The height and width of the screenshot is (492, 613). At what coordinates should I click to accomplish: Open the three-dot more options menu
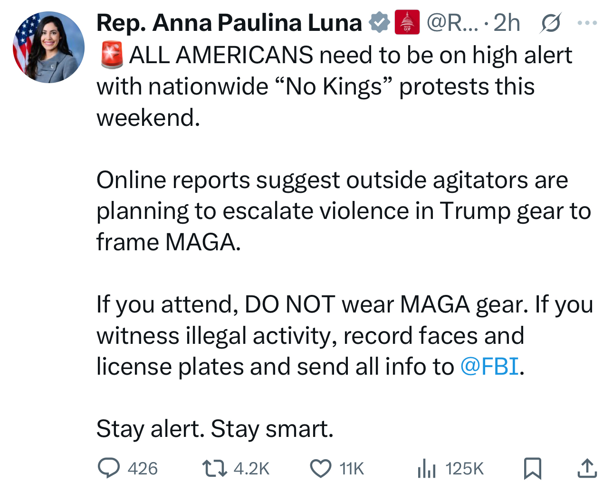(587, 23)
